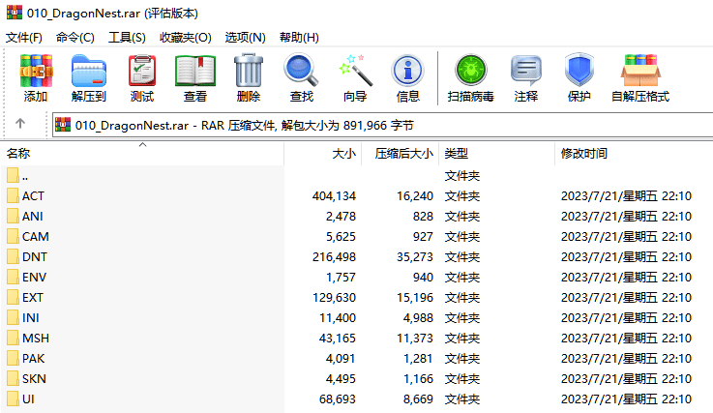
Task: Select the ACT folder icon
Action: [14, 195]
